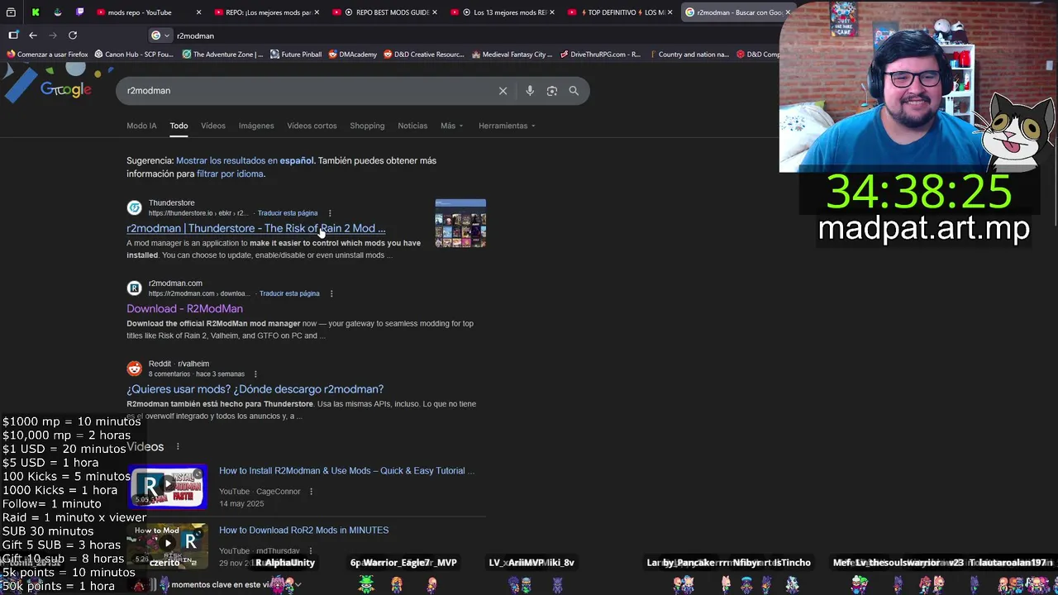This screenshot has height=595, width=1058.
Task: Reload the page with the refresh icon
Action: click(x=73, y=36)
